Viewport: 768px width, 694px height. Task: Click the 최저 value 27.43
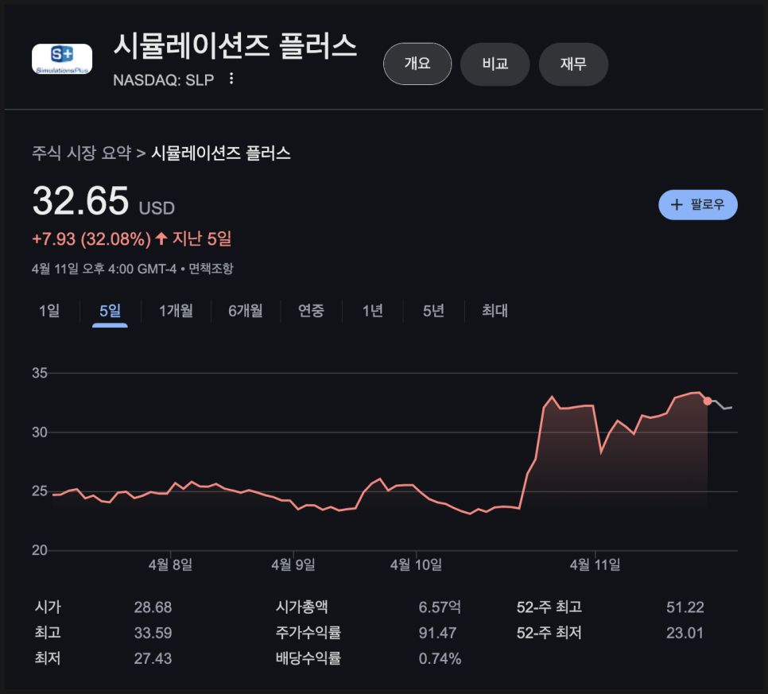(x=153, y=658)
